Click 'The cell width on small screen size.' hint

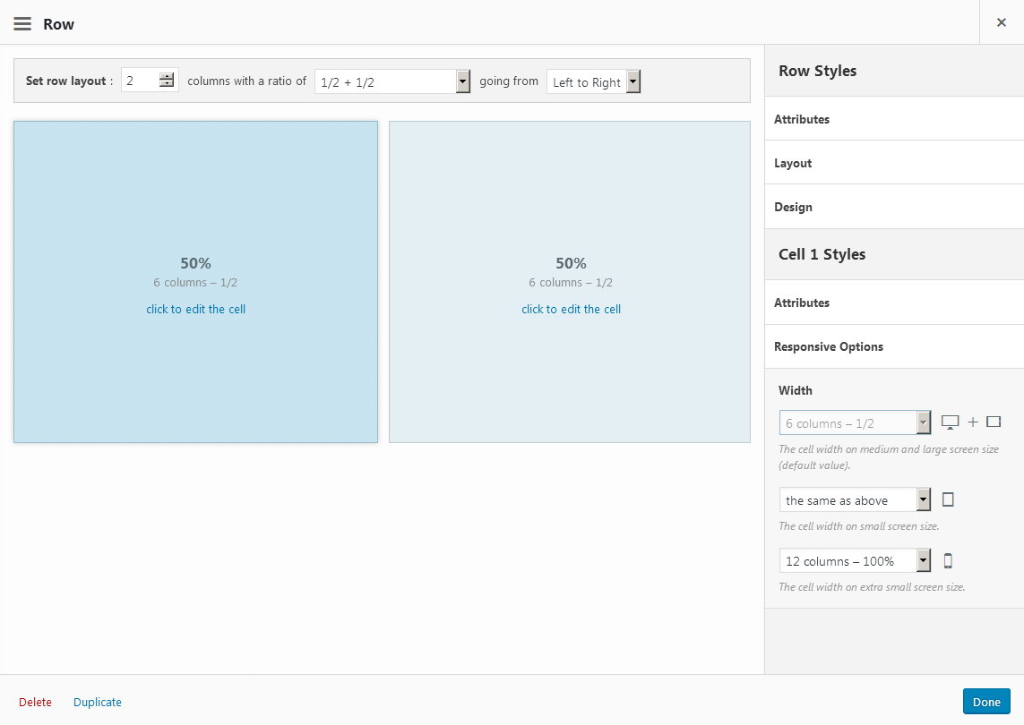point(859,526)
